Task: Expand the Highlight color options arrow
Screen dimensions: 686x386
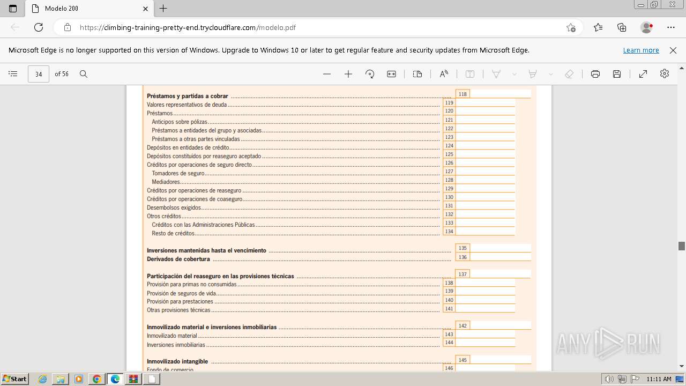Action: (x=550, y=74)
